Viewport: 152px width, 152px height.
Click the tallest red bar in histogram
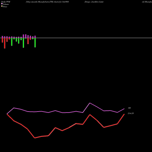(x=5, y=43)
